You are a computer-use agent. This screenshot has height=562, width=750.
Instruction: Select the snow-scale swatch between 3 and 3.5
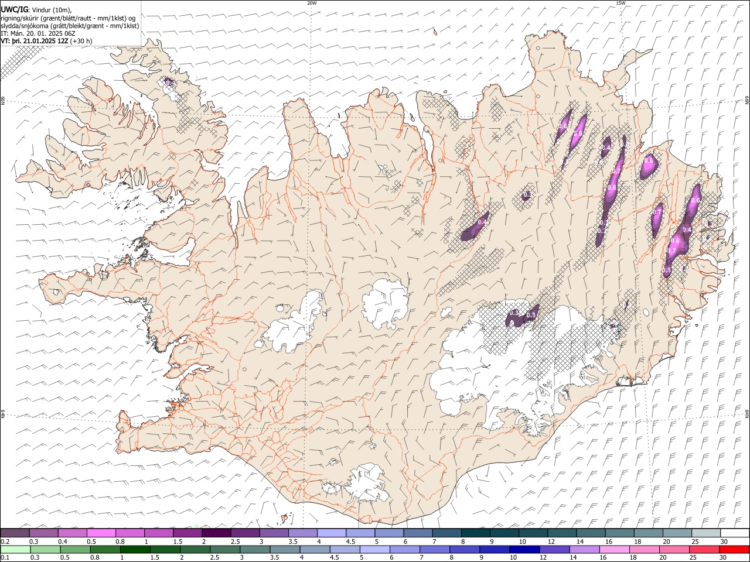tap(274, 533)
